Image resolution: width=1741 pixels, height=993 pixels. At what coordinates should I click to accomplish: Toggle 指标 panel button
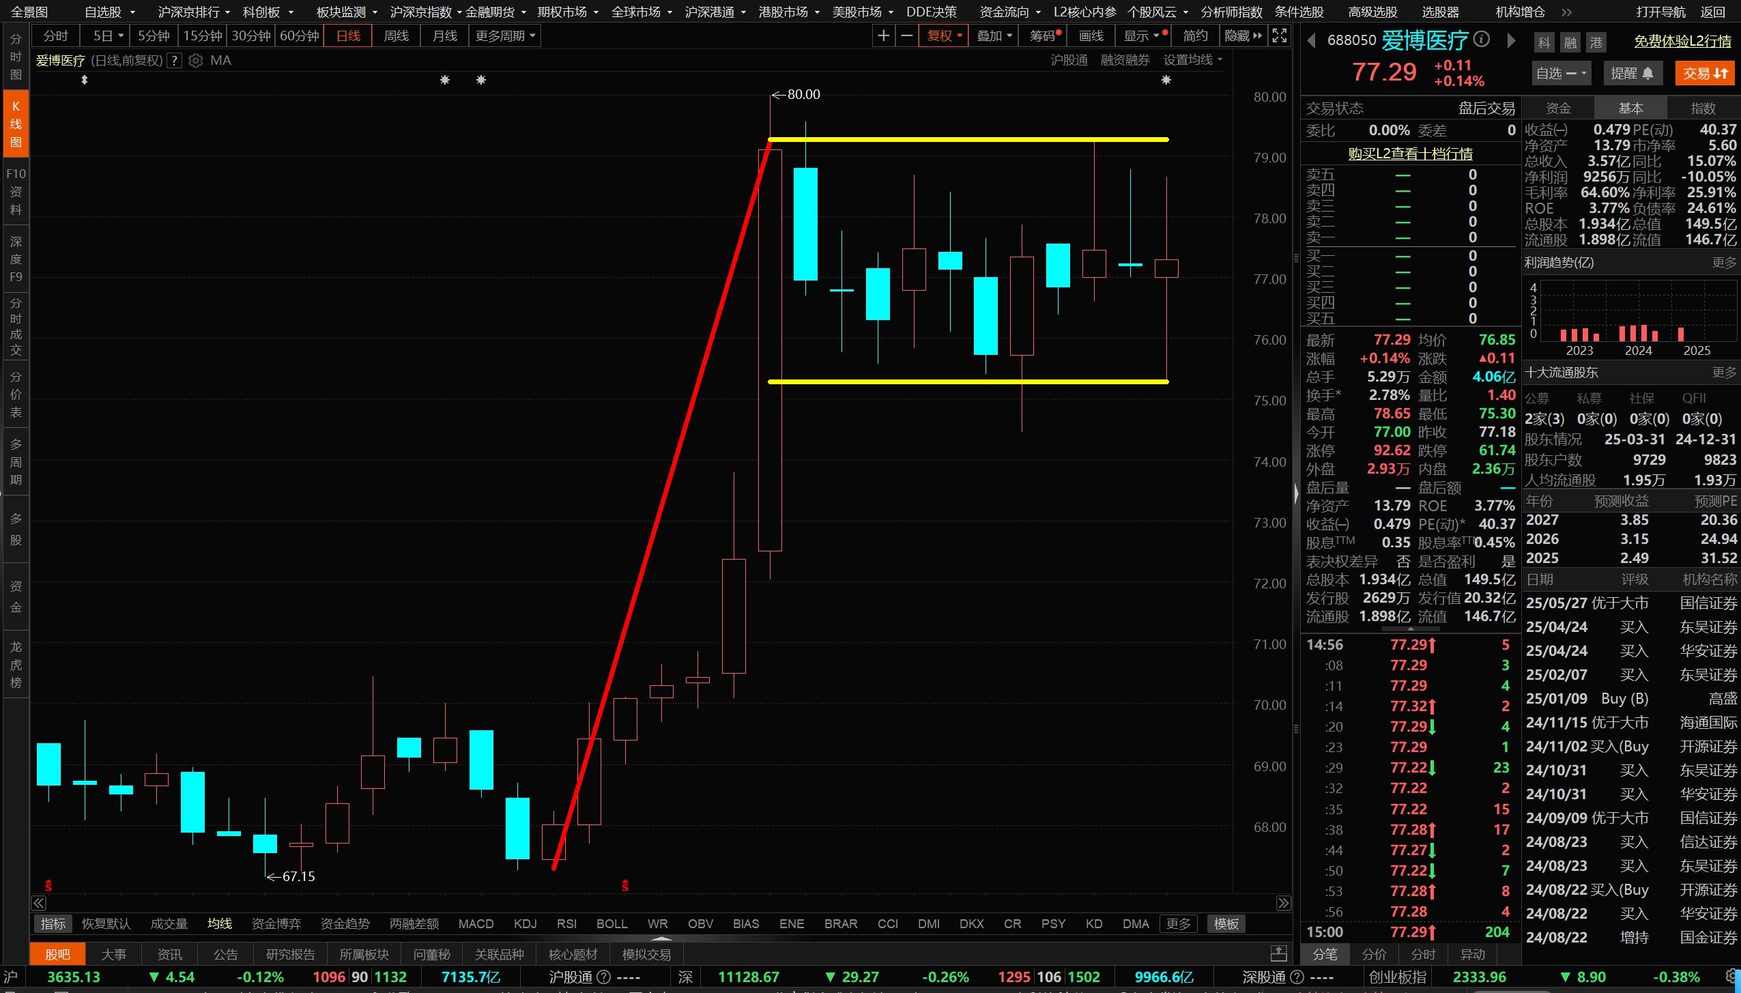[53, 923]
